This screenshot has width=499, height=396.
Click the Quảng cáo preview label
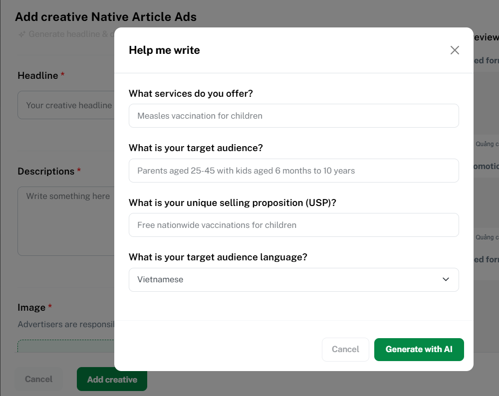(x=487, y=143)
